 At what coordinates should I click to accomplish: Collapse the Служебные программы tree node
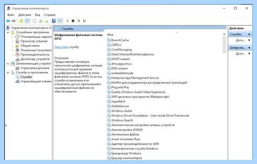[8, 32]
